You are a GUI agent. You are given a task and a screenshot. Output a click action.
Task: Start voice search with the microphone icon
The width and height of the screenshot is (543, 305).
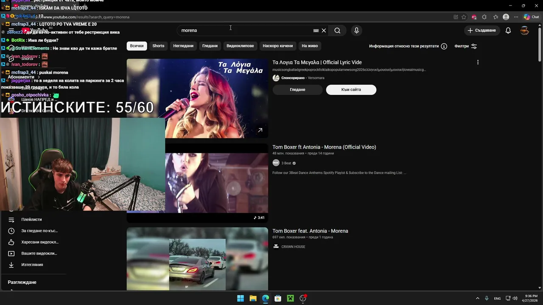click(x=356, y=30)
